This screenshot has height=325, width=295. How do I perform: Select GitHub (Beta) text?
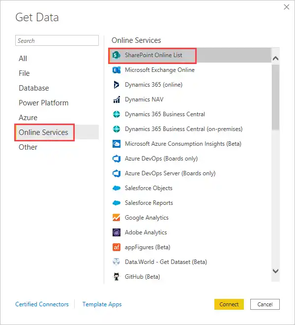[143, 277]
